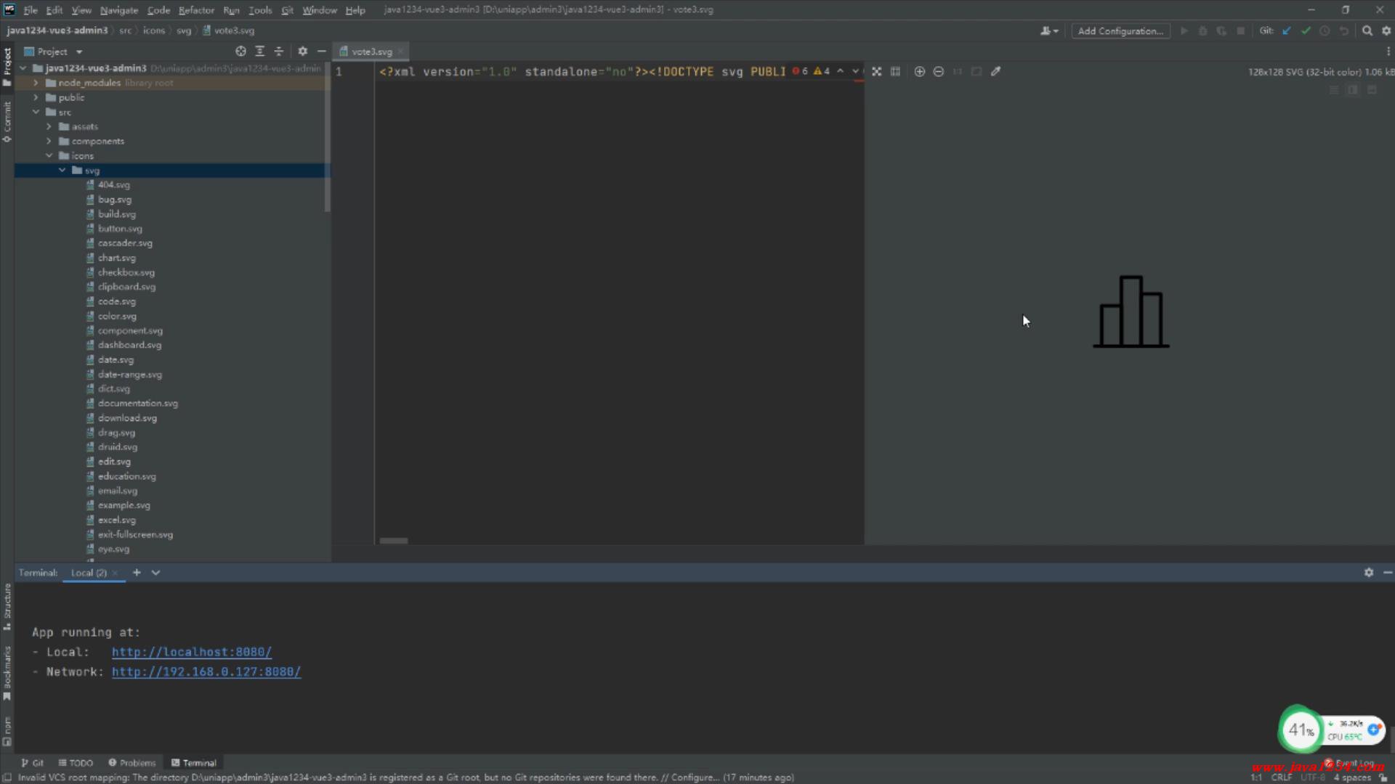Toggle Commit sidebar stripe button
This screenshot has width=1395, height=784.
click(7, 121)
